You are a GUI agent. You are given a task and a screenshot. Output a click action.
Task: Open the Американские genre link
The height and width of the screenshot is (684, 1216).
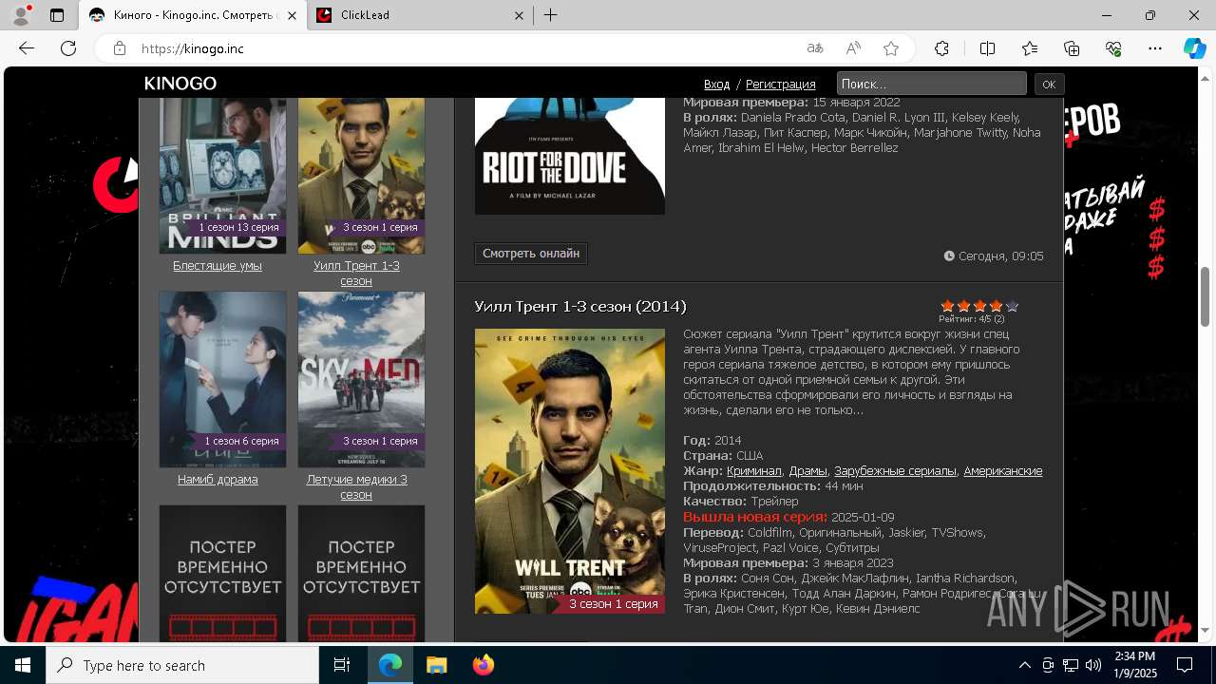(x=1003, y=471)
